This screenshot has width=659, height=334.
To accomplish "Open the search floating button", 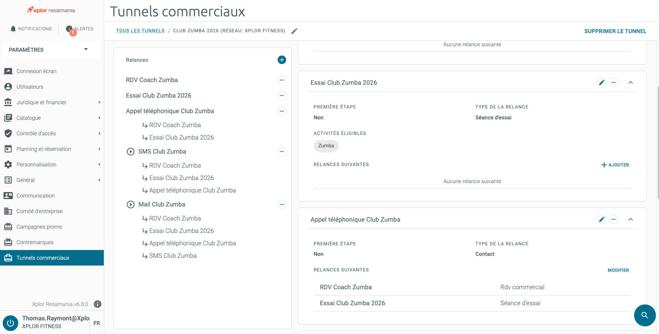I will tap(645, 315).
